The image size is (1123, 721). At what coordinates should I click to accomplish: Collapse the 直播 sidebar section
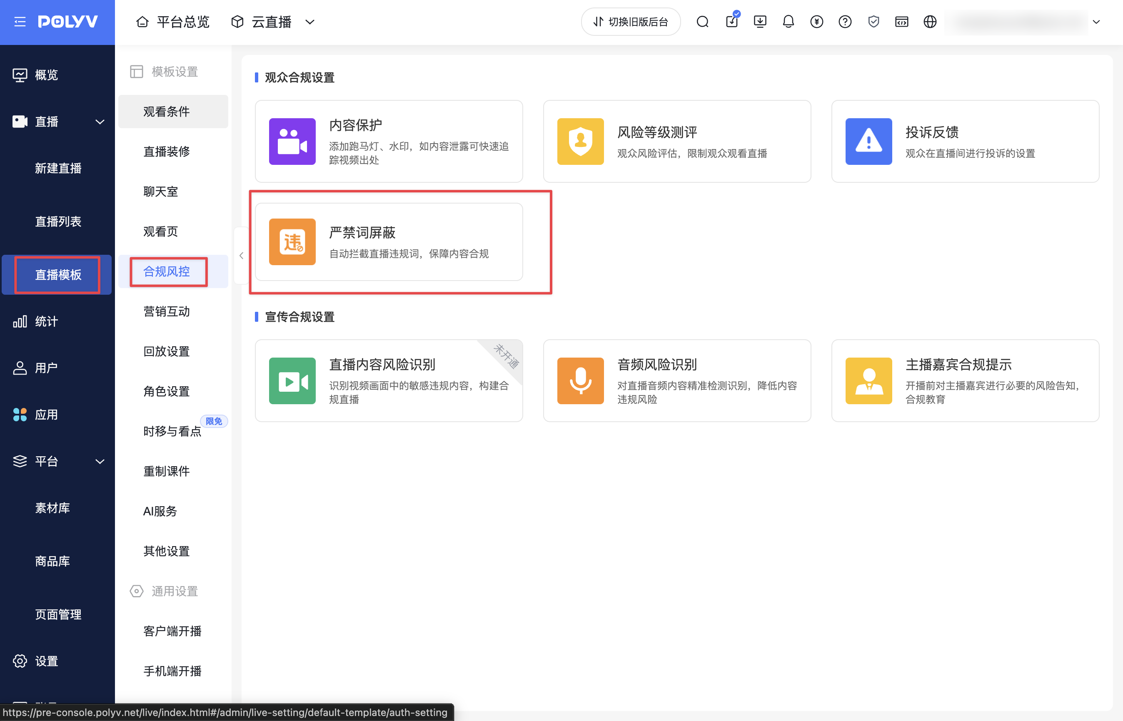click(100, 122)
